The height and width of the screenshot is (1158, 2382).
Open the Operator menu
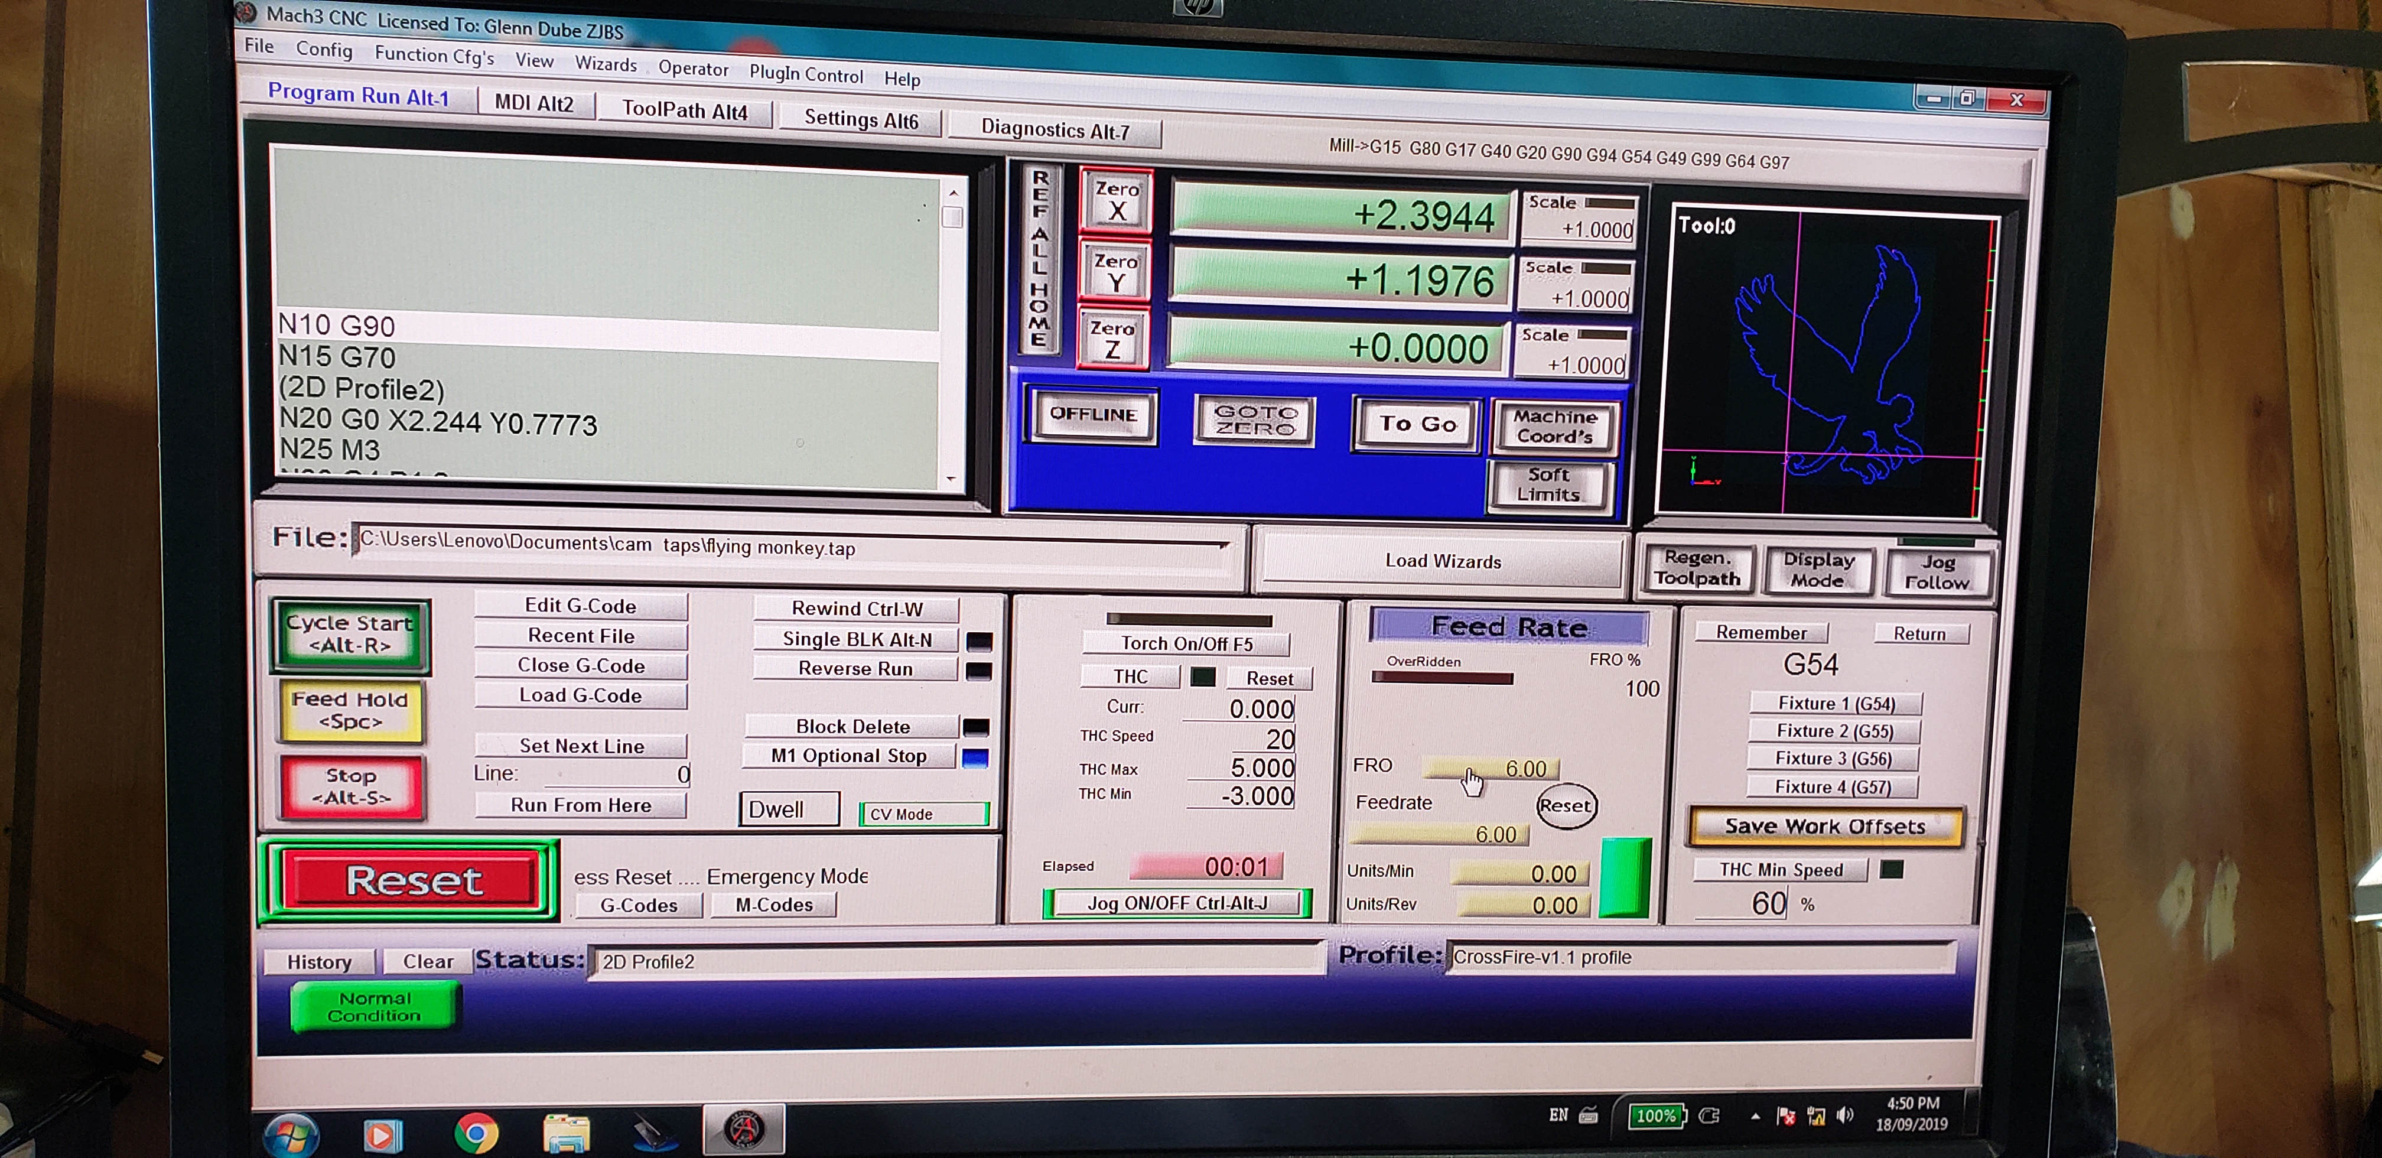[694, 69]
